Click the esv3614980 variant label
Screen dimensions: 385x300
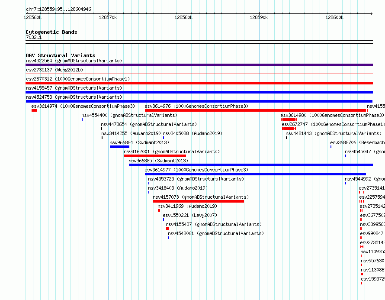pyautogui.click(x=332, y=115)
